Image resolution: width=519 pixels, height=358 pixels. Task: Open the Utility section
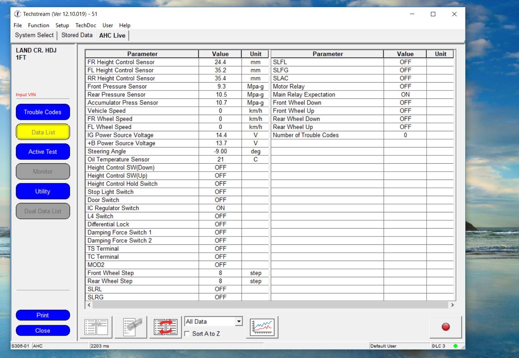click(43, 191)
